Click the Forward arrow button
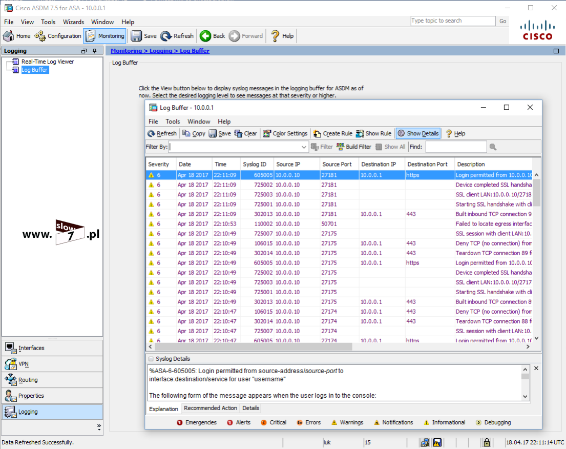The image size is (566, 449). pos(246,36)
